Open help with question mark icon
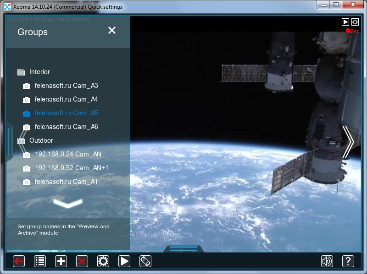 pyautogui.click(x=348, y=261)
